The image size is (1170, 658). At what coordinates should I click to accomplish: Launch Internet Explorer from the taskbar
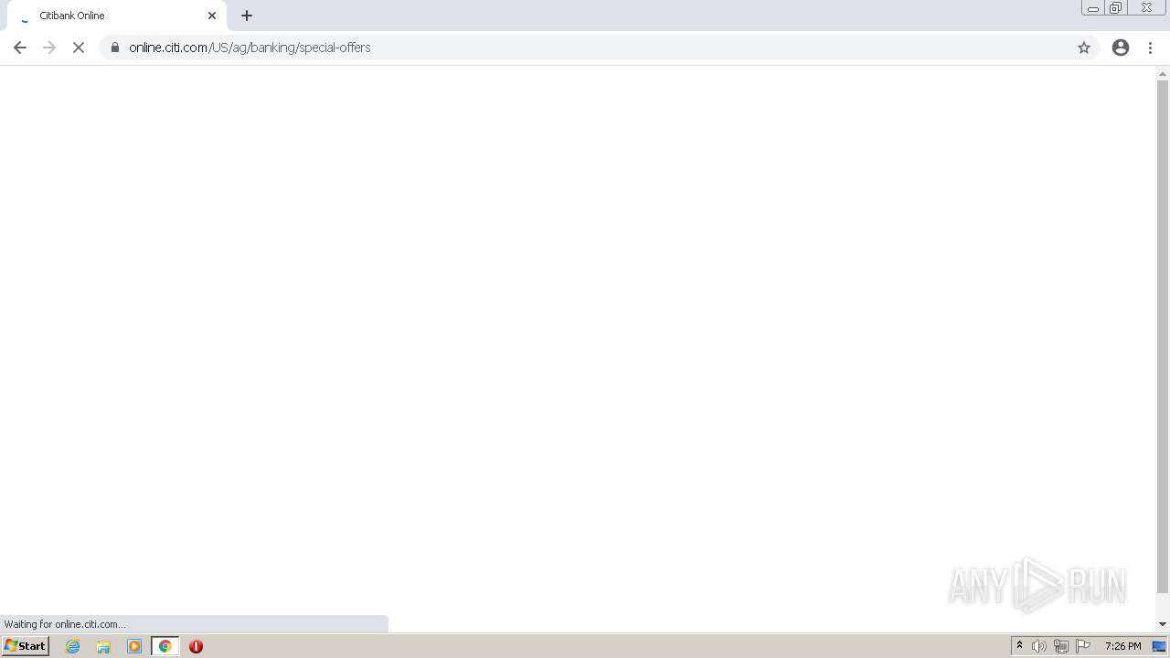point(73,646)
